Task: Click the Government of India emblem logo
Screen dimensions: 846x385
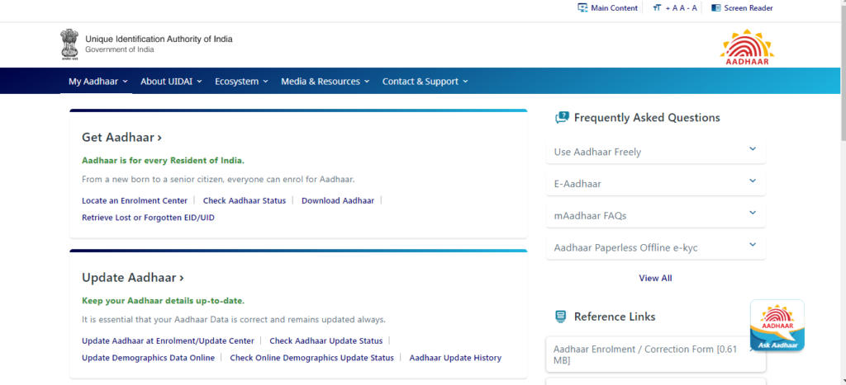Action: 69,44
